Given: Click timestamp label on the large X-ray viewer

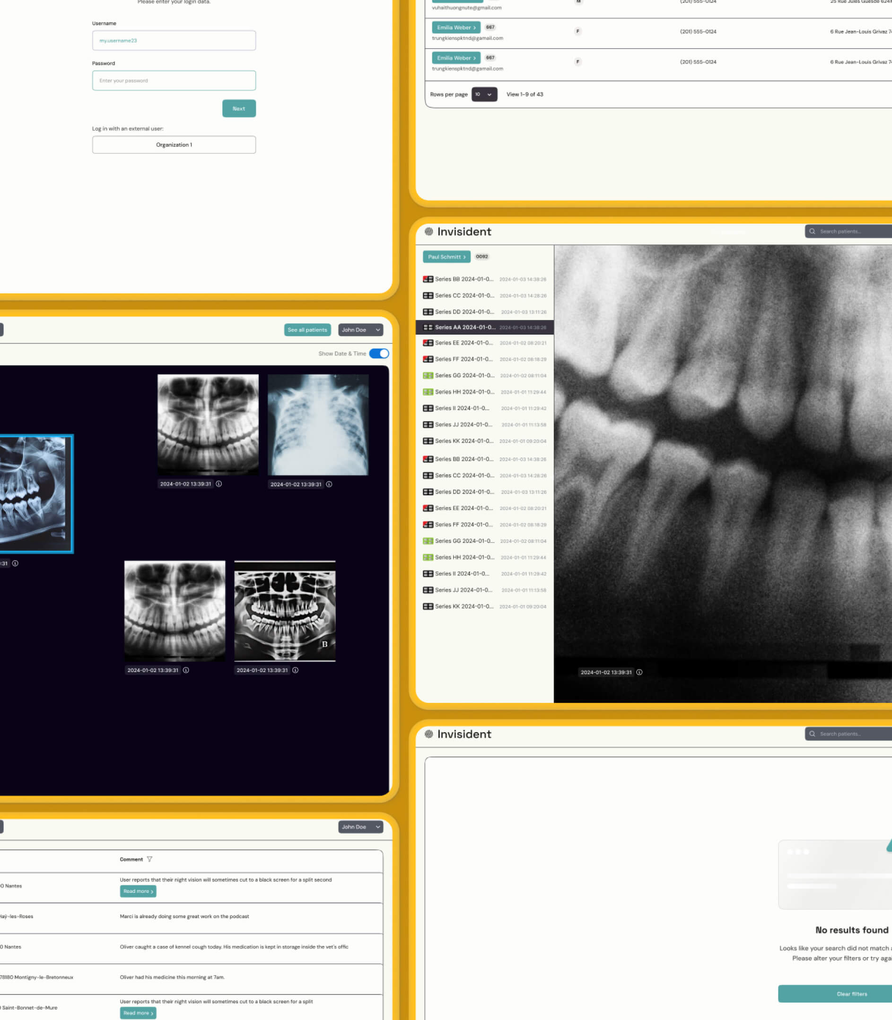Looking at the screenshot, I should (606, 673).
